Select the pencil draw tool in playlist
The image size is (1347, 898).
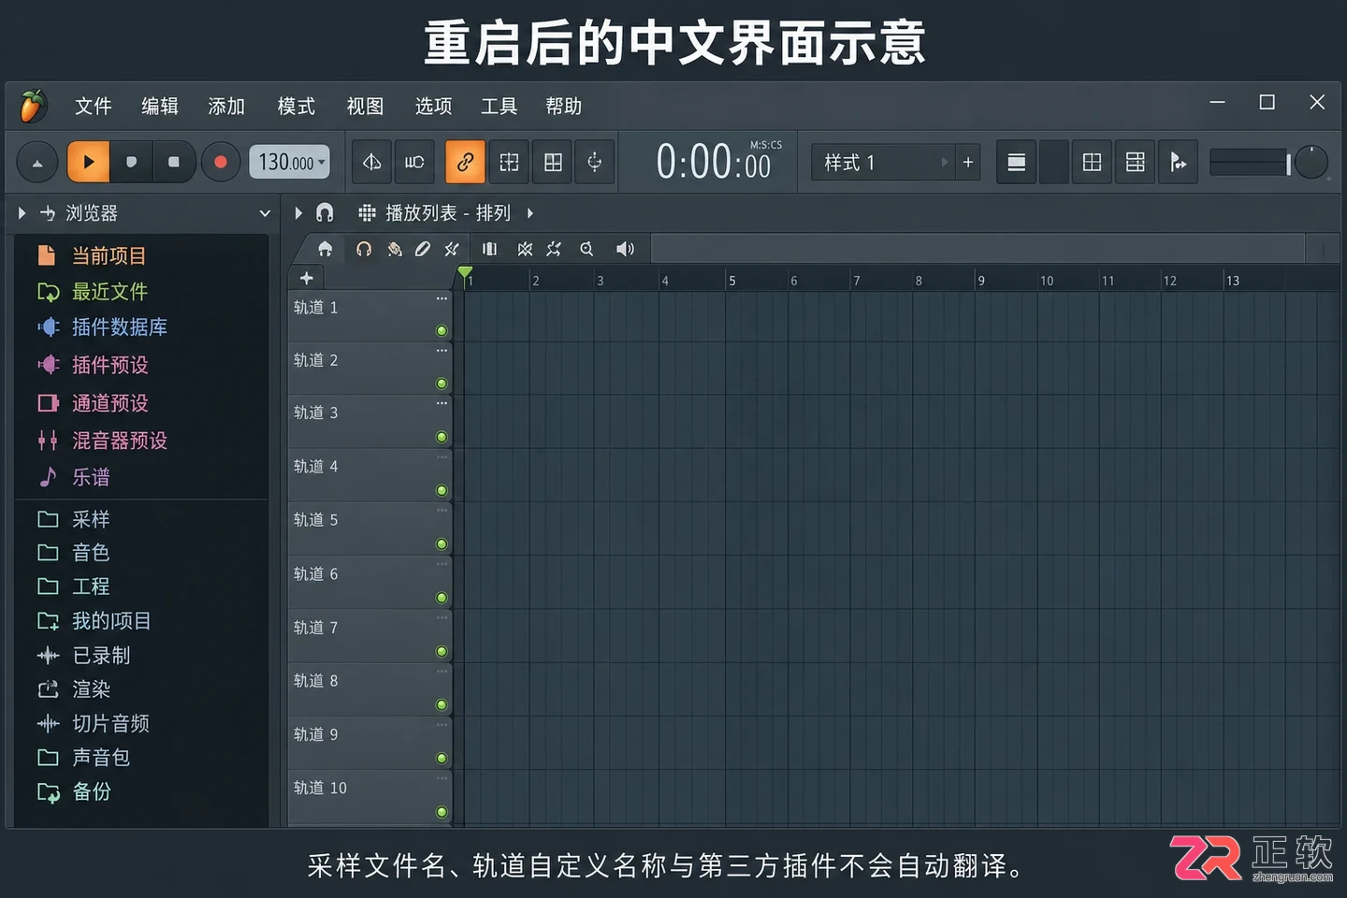pos(423,249)
